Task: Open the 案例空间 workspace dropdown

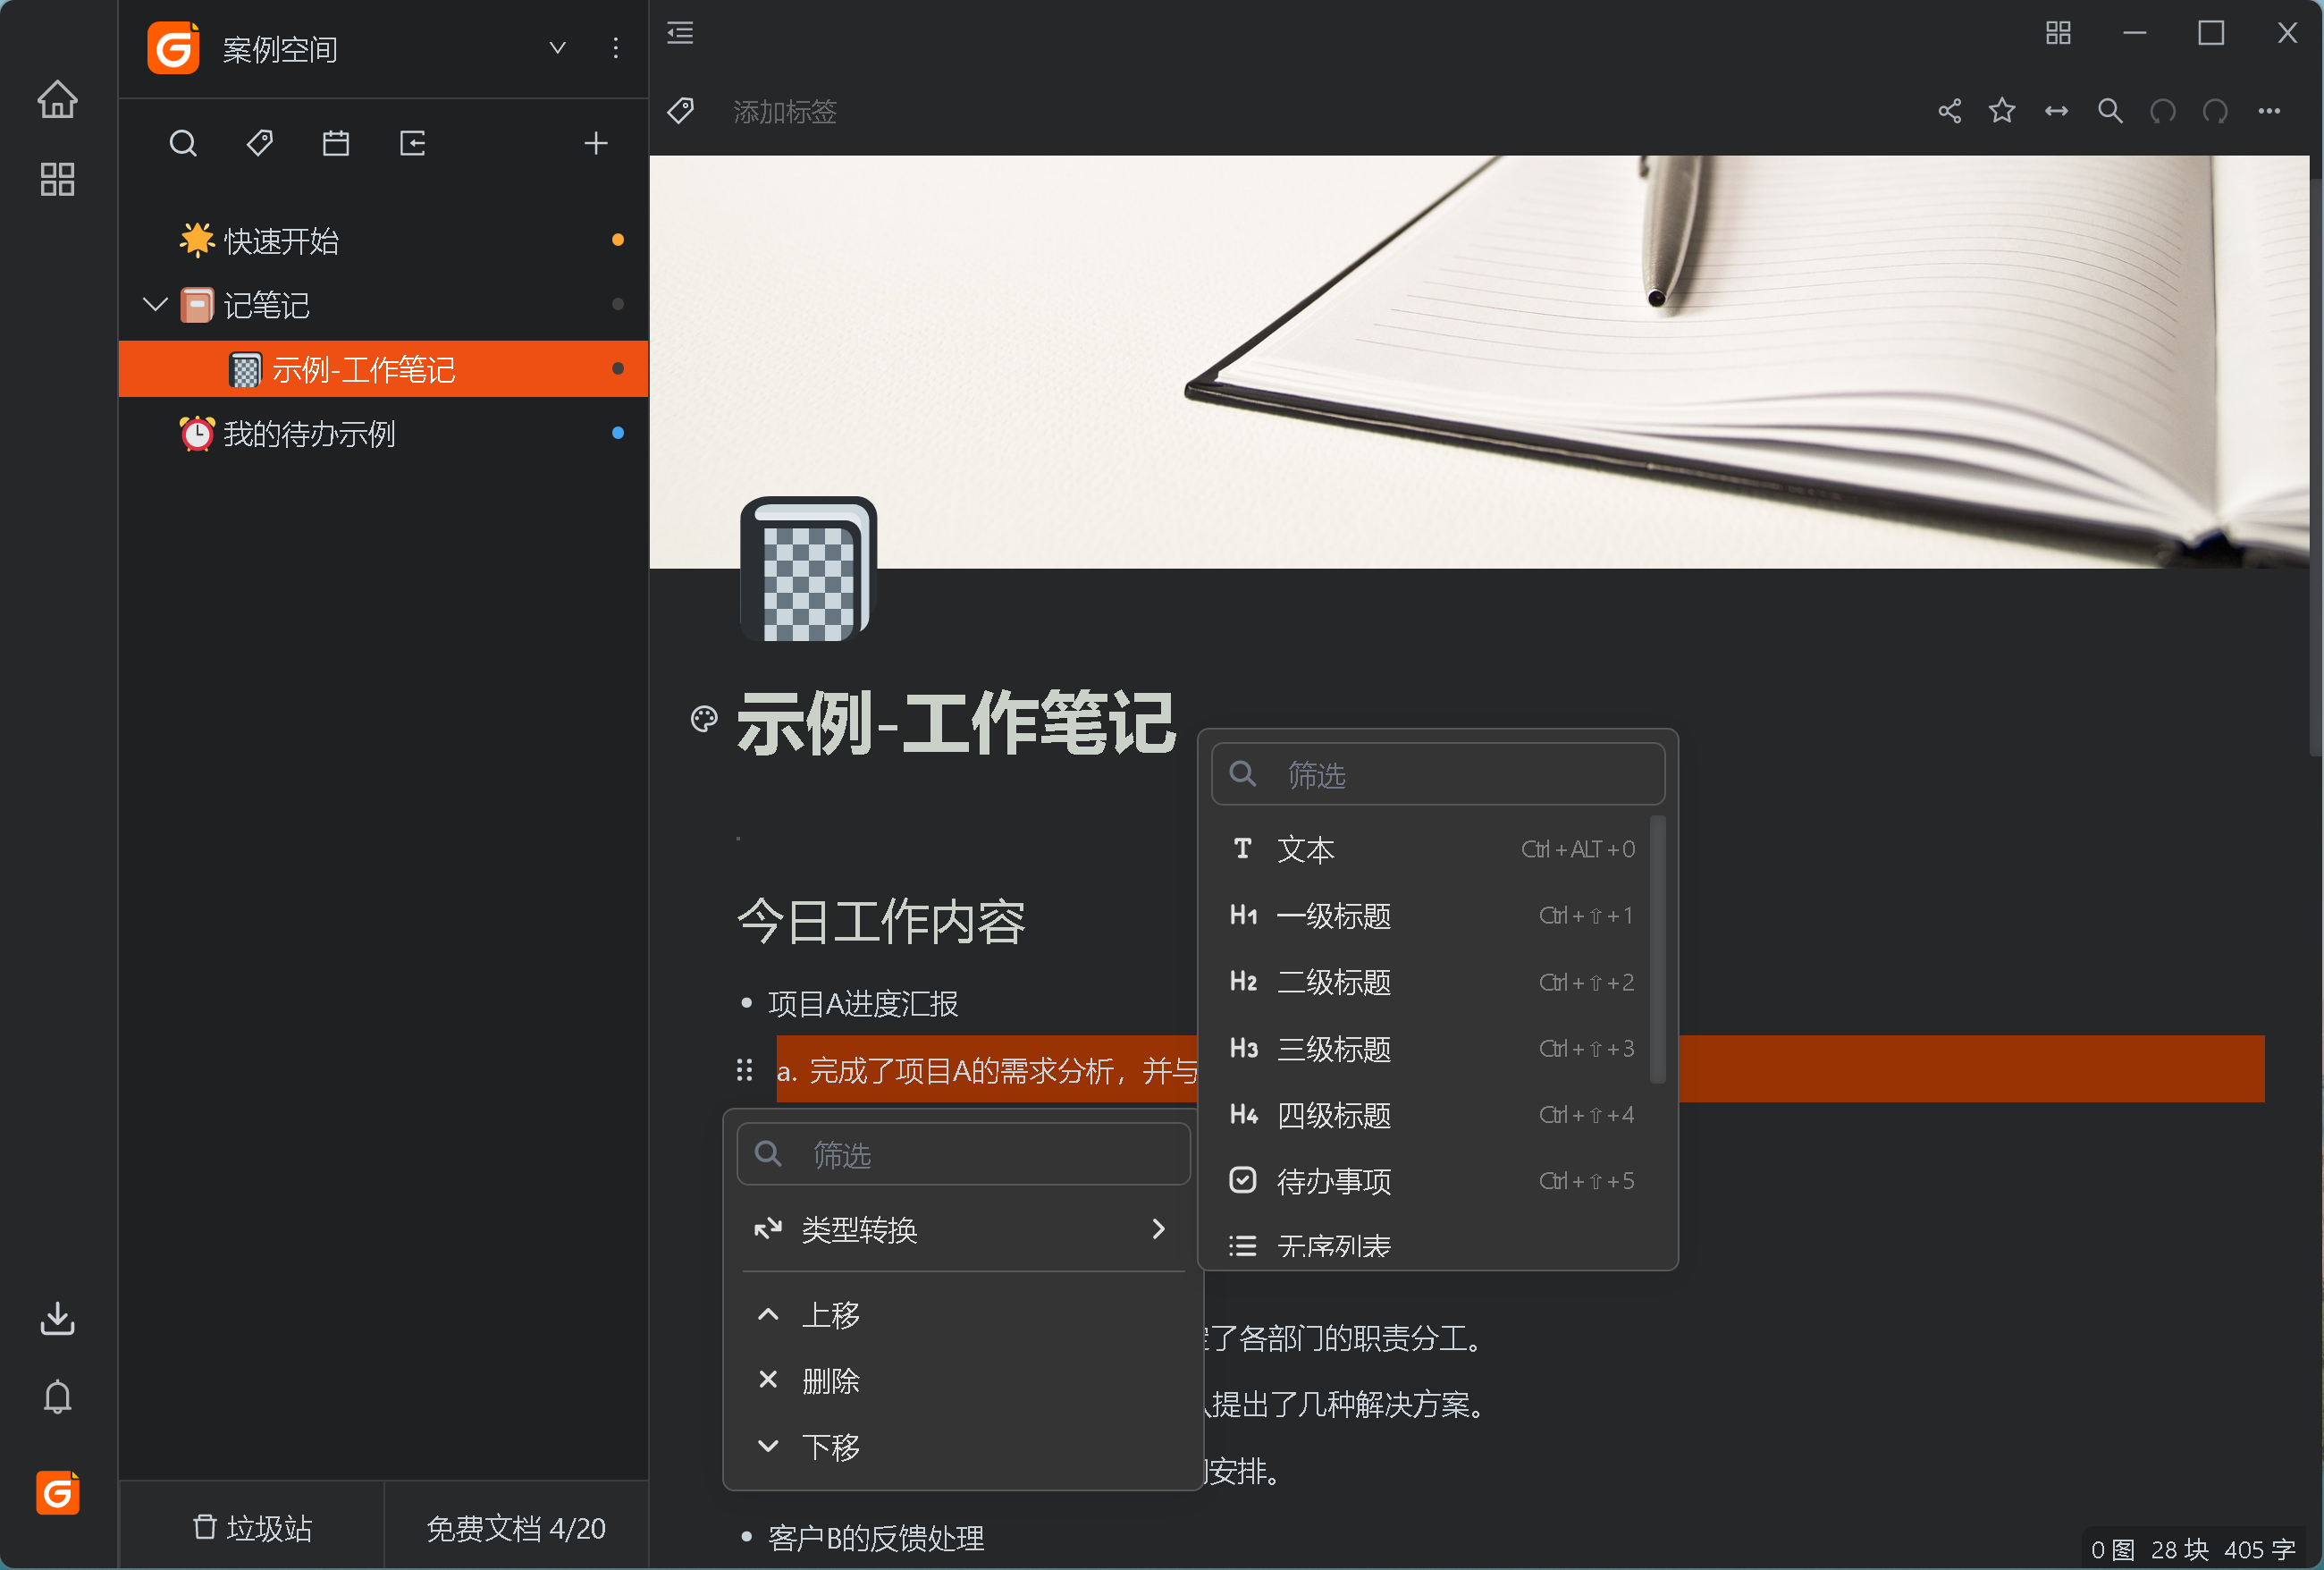Action: point(558,48)
